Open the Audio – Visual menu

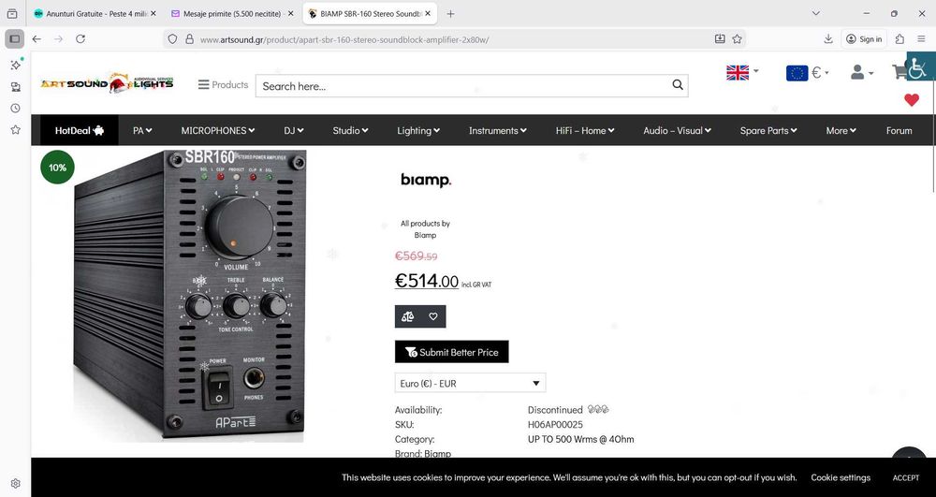[x=677, y=130]
